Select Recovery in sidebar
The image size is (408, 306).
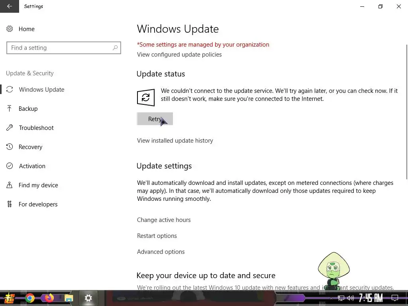(30, 147)
